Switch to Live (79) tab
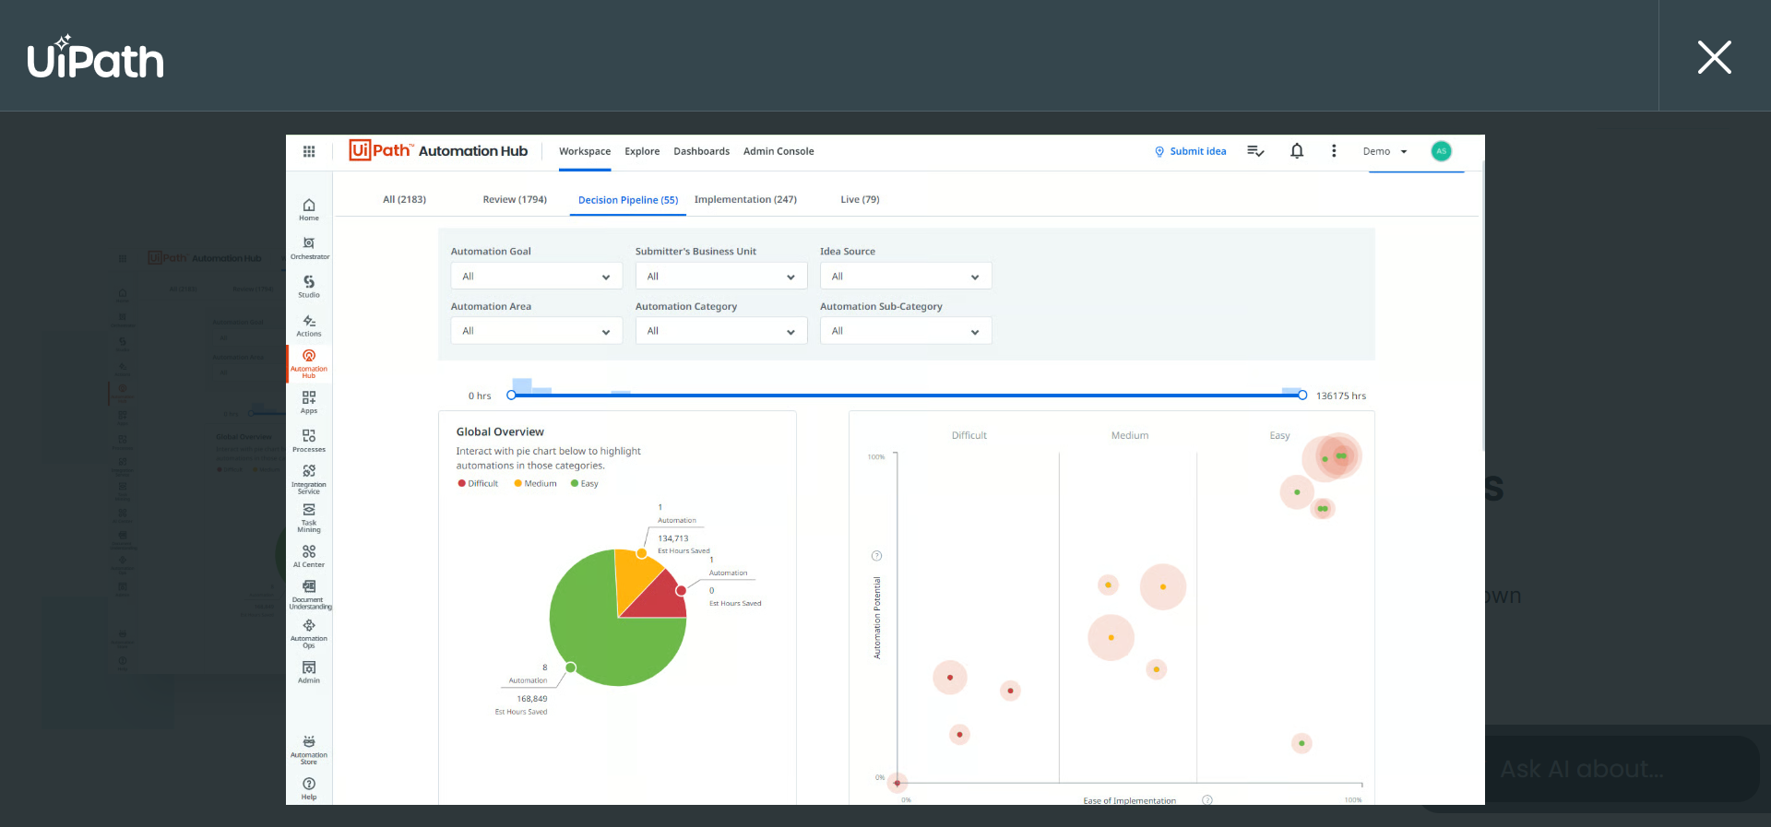Image resolution: width=1771 pixels, height=827 pixels. tap(860, 199)
